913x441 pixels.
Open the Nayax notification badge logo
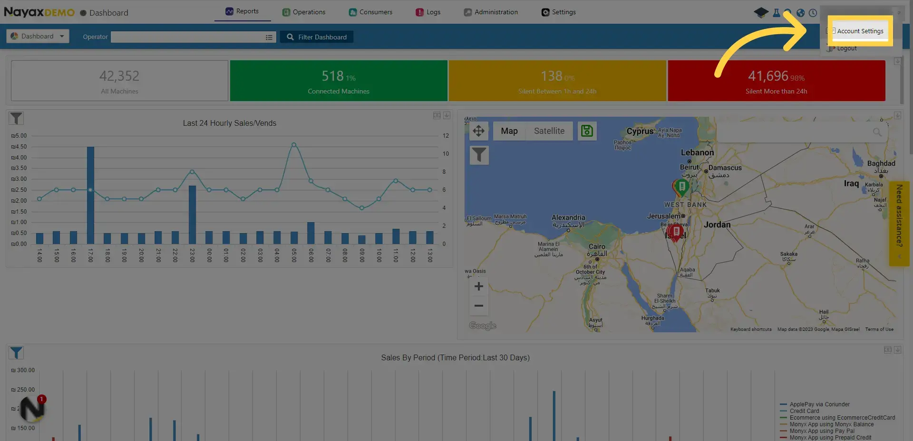pyautogui.click(x=32, y=408)
